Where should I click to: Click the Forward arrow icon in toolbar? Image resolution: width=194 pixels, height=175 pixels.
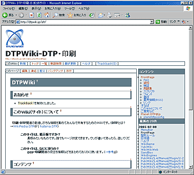point(21,15)
